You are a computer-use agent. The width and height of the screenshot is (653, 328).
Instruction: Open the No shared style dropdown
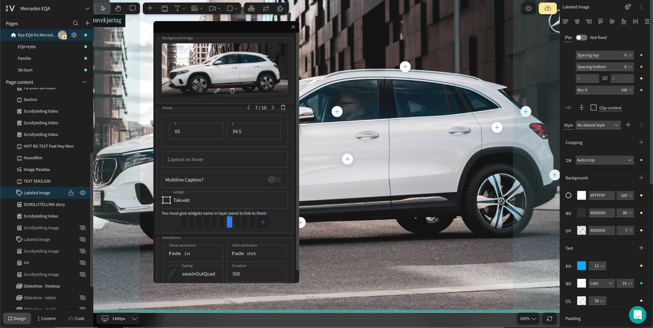598,125
